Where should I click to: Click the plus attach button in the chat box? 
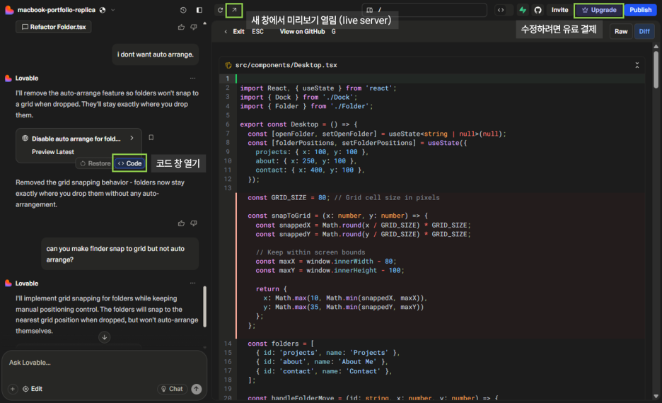[x=13, y=389]
